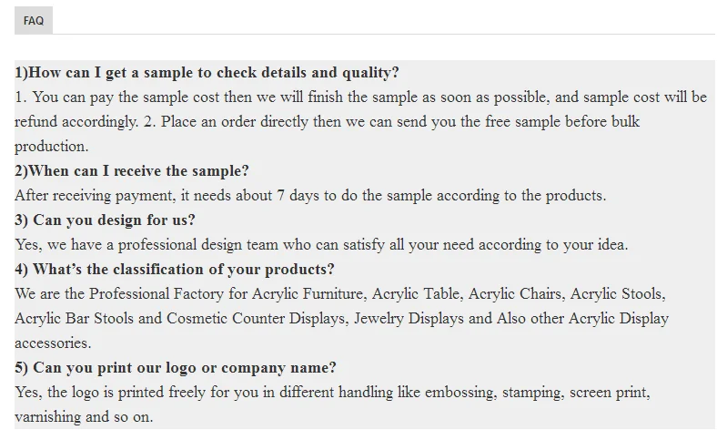Click the answer about the professional design team
Viewport: 727px width, 440px height.
pyautogui.click(x=321, y=245)
